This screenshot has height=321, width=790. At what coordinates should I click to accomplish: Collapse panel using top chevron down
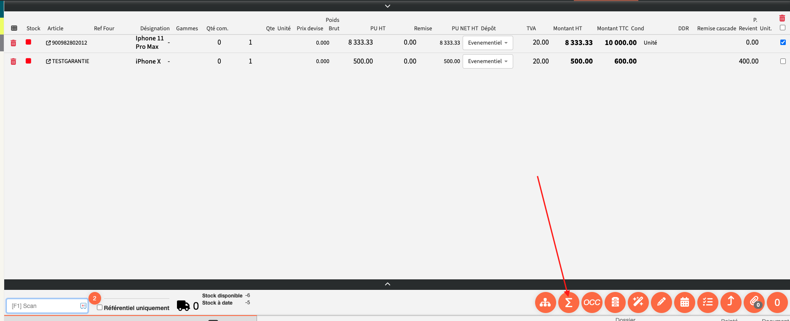click(x=388, y=6)
